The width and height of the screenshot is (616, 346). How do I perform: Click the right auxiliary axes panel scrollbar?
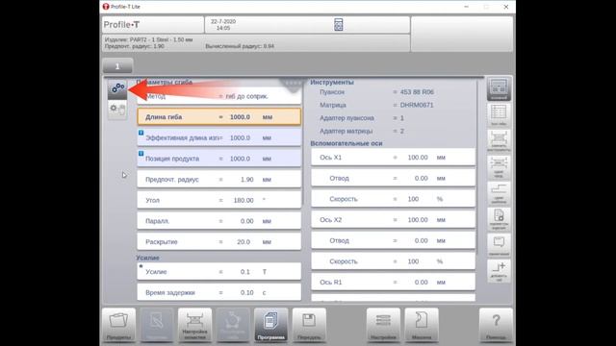click(x=477, y=166)
